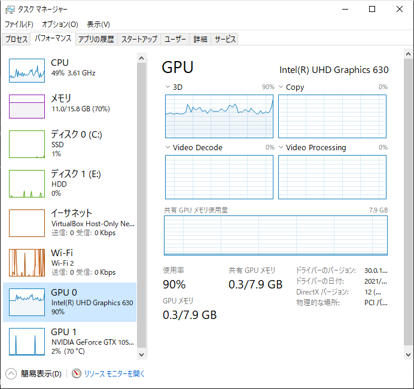This screenshot has width=414, height=389.
Task: Click the sidebar scroll down arrow
Action: coord(142,354)
